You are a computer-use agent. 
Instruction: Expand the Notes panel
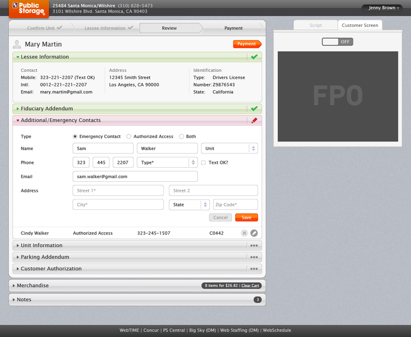(14, 300)
